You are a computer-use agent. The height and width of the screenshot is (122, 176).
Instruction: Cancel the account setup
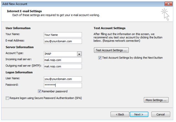pos(161,114)
